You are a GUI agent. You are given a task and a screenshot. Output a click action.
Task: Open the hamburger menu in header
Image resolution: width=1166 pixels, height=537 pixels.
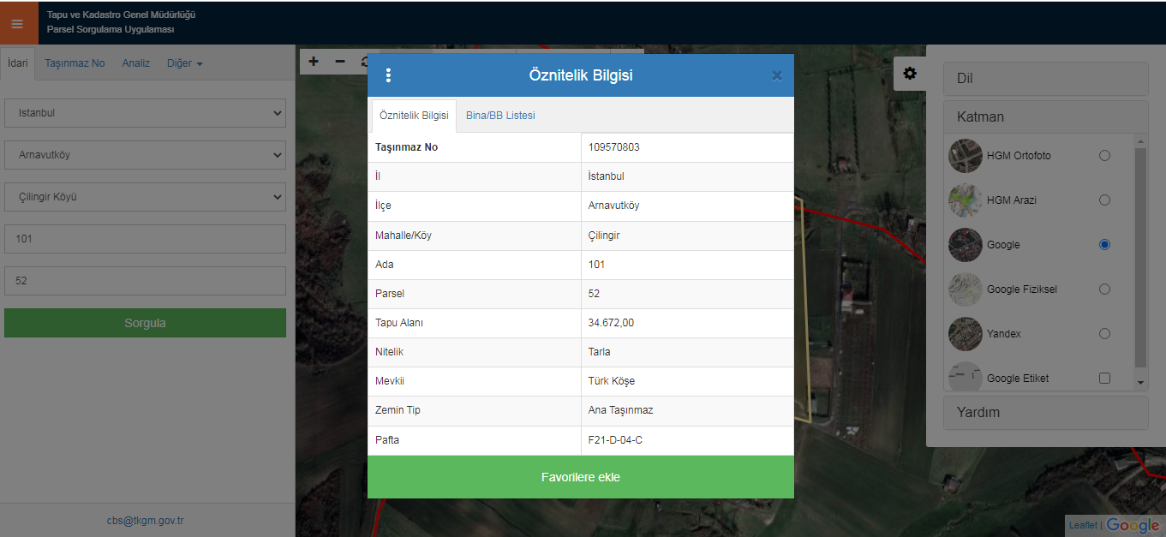(17, 23)
